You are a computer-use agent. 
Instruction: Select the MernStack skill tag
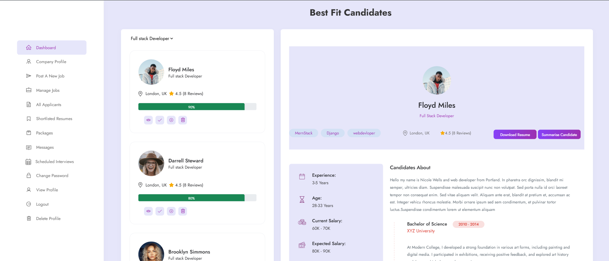[304, 133]
